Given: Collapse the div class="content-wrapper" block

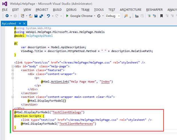Looking at the screenshot, I should 13,74.
